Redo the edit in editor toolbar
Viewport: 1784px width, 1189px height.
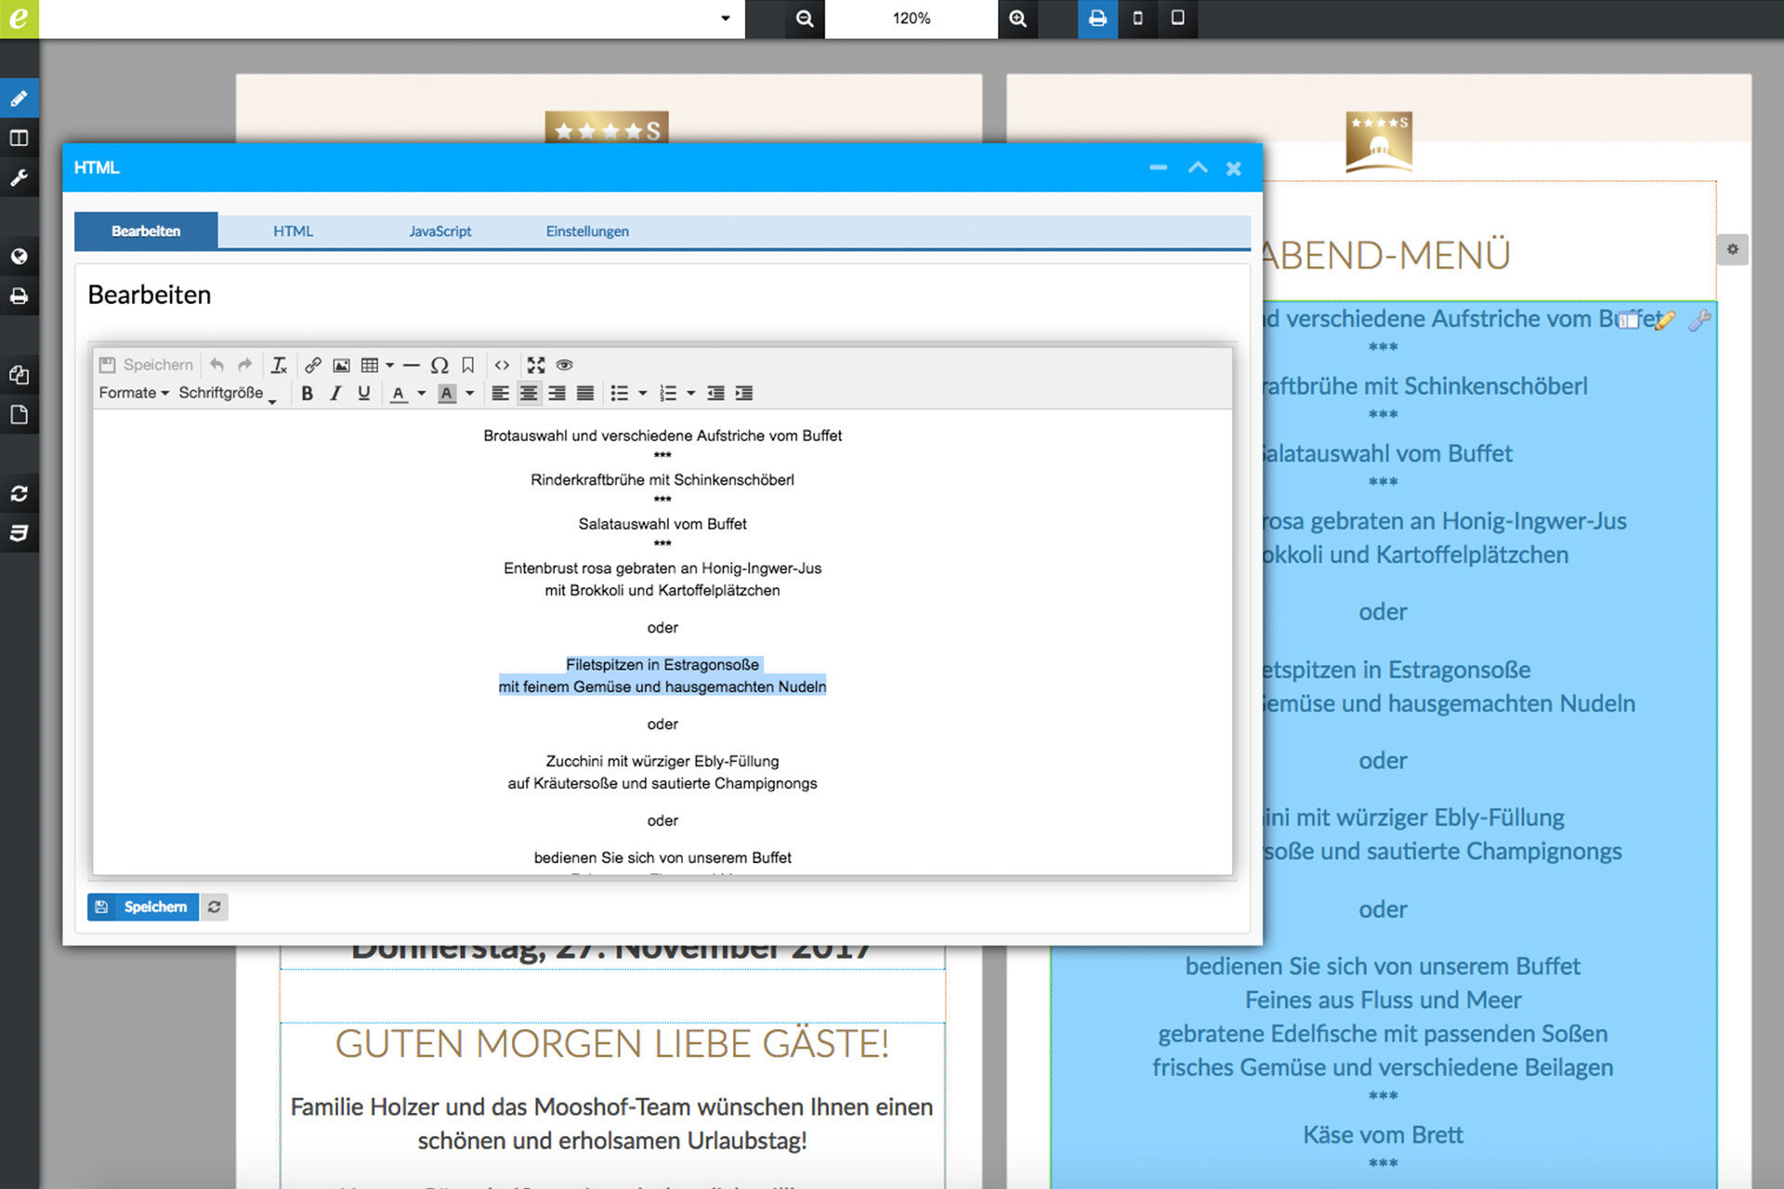point(244,365)
